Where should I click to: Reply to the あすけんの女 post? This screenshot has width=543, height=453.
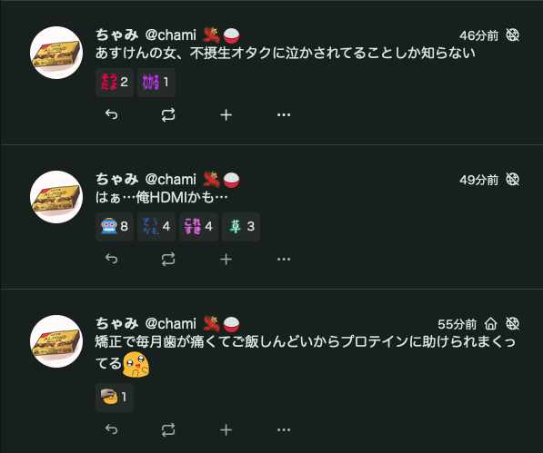112,114
